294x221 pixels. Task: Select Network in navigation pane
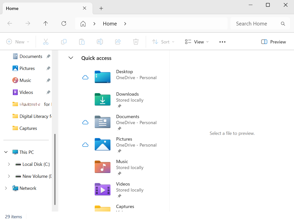tap(28, 188)
